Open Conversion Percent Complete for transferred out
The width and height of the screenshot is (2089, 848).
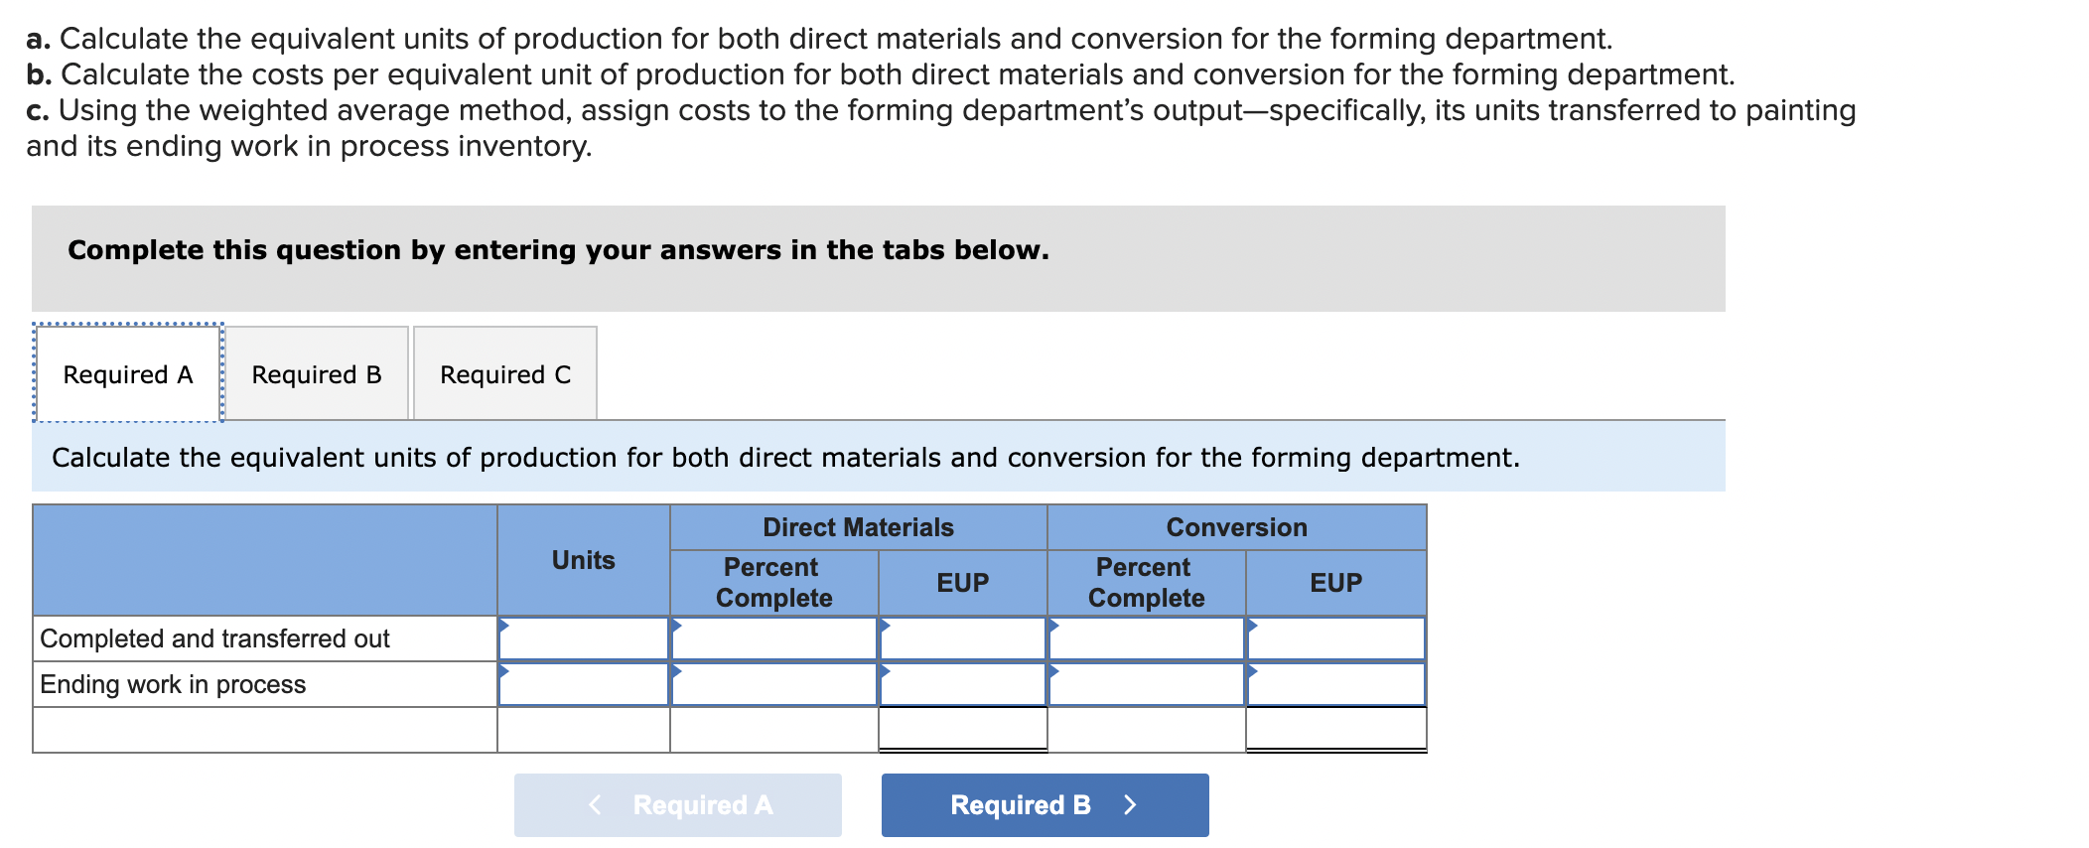tap(1146, 638)
